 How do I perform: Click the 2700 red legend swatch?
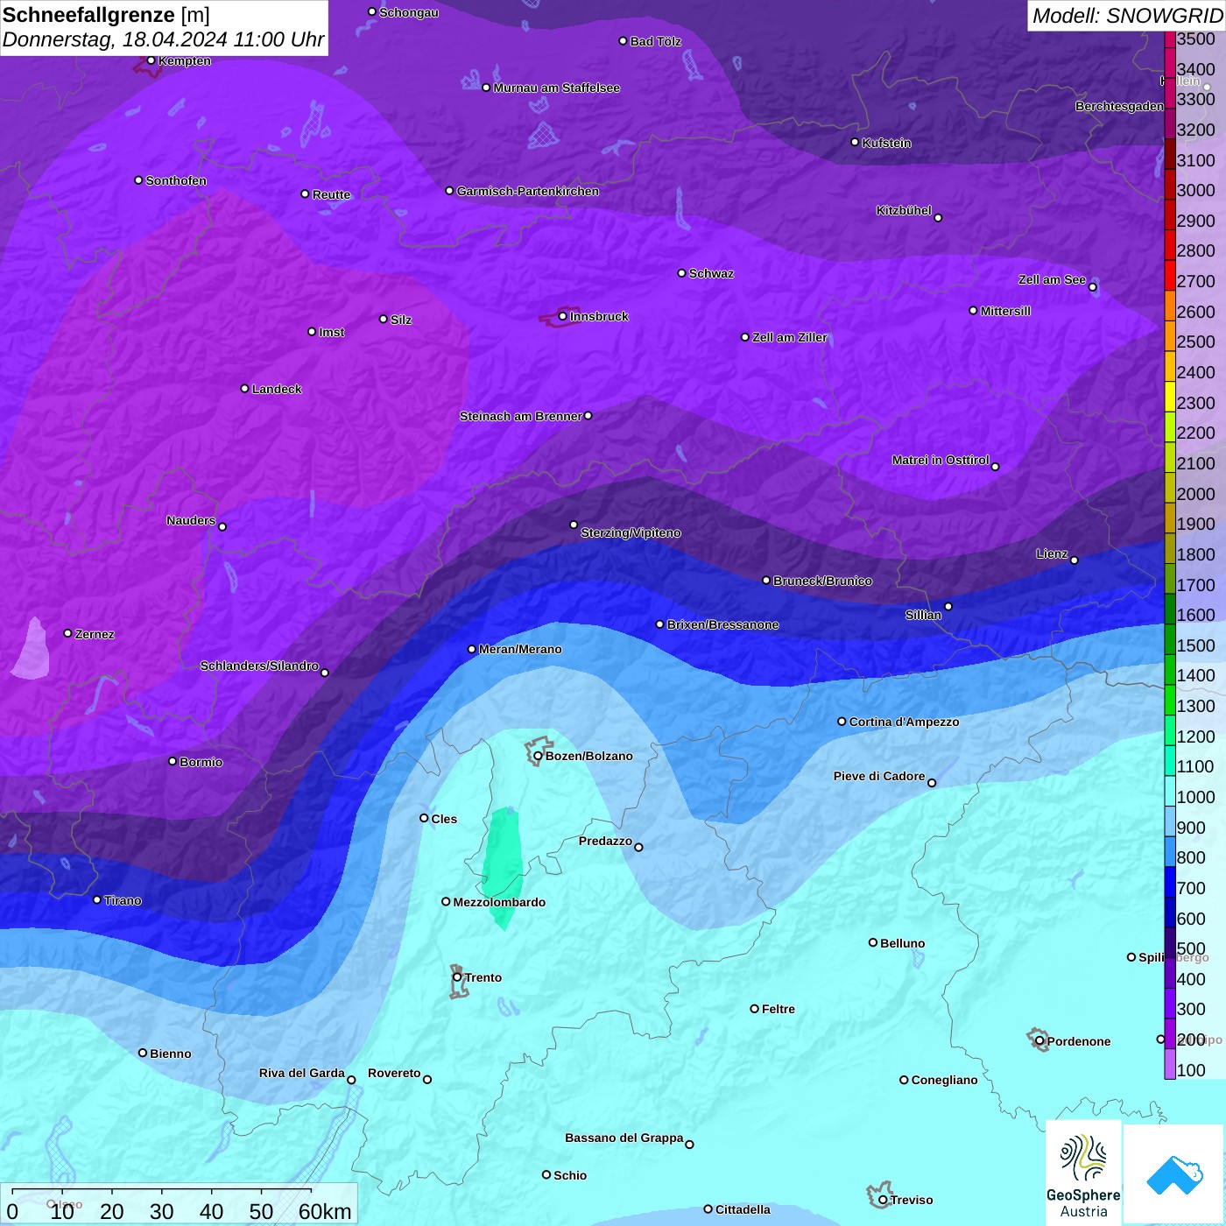[x=1170, y=275]
